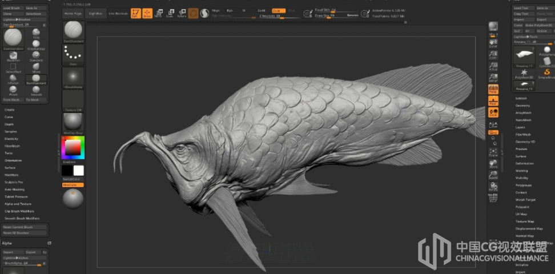Open the Alpha palette header
The image size is (555, 274).
coord(7,243)
